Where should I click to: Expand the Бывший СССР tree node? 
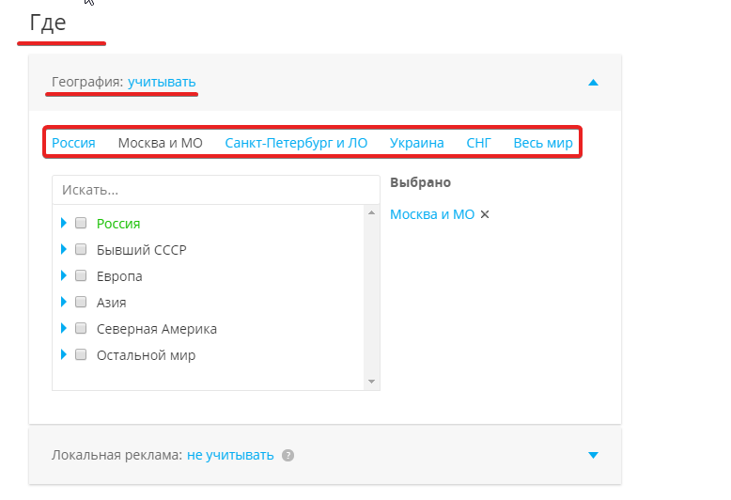coord(64,250)
